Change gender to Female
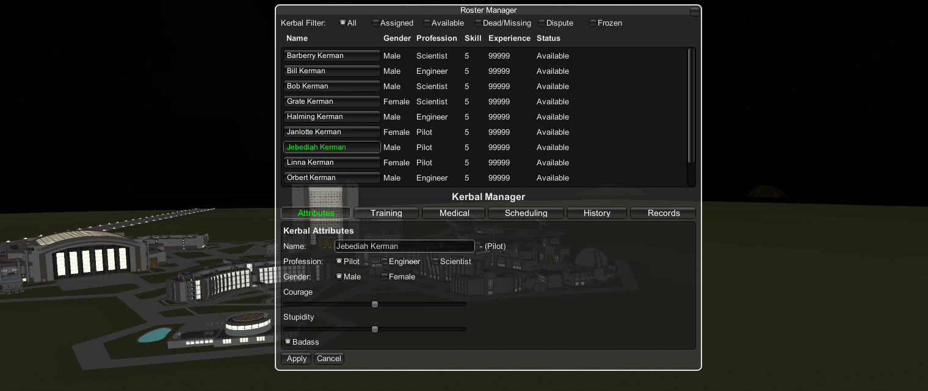The width and height of the screenshot is (928, 391). point(385,277)
